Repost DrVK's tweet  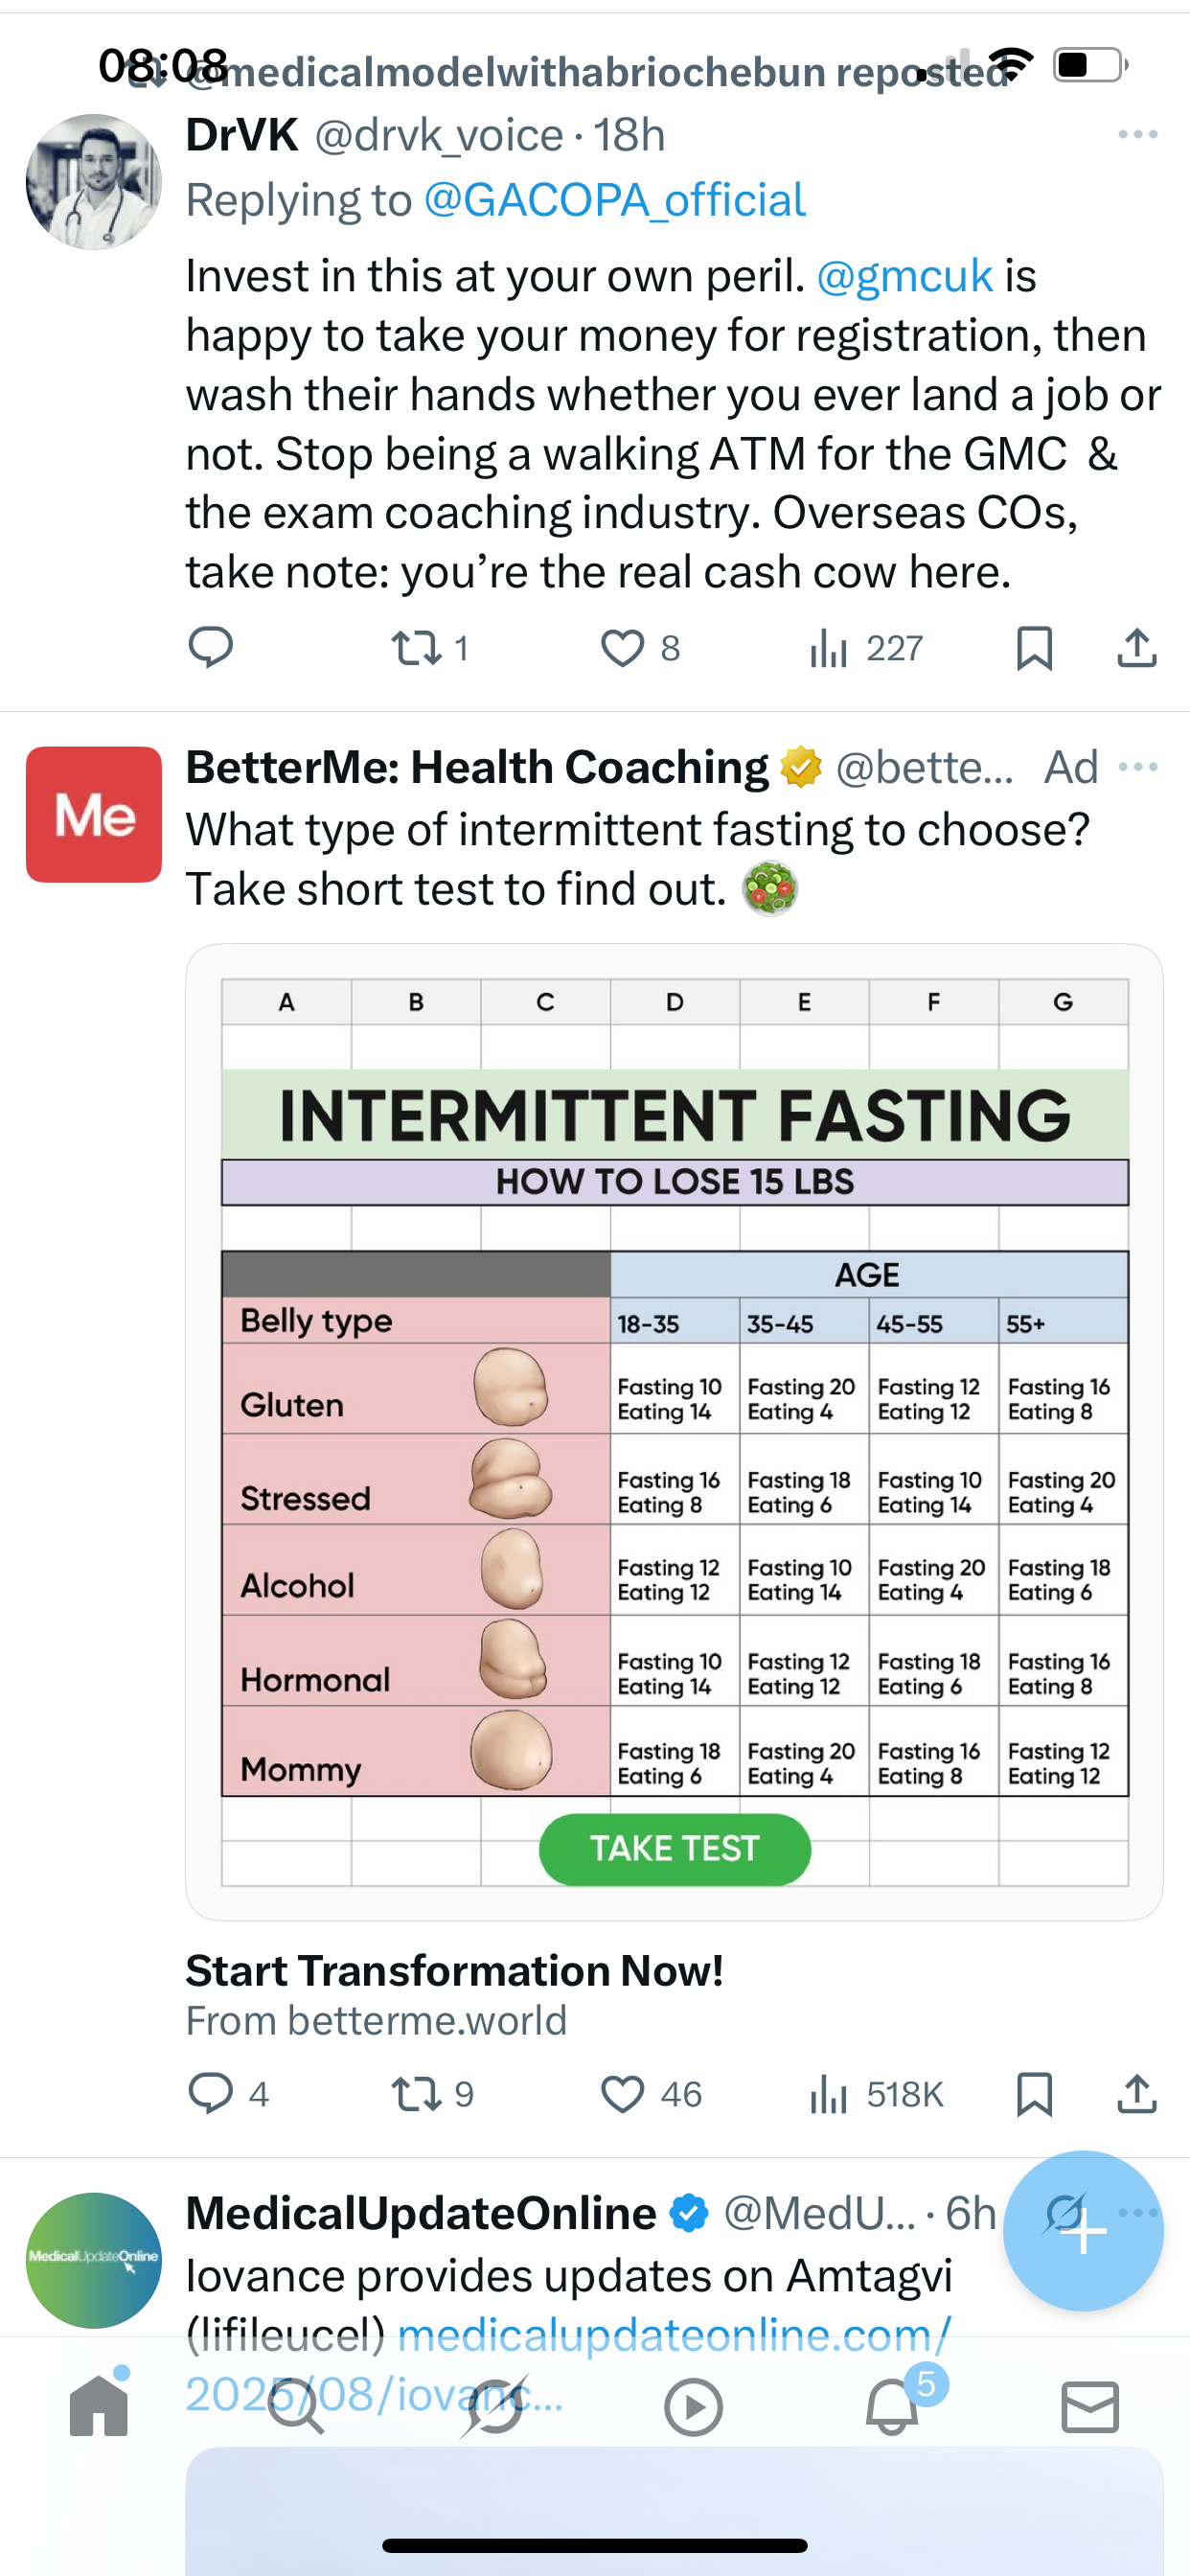coord(417,648)
